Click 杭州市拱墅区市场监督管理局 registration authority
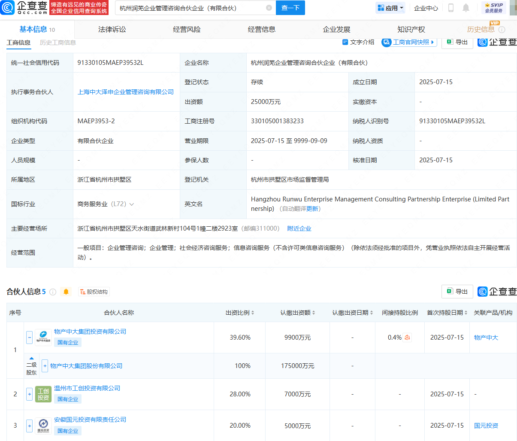Viewport: 517px width, 441px height. tap(290, 179)
